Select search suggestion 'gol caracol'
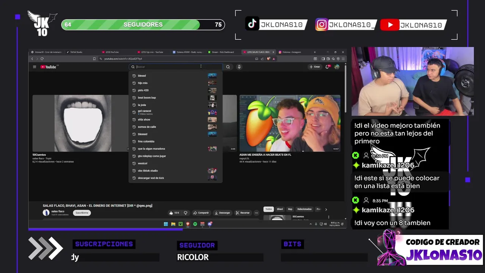The width and height of the screenshot is (485, 273). pyautogui.click(x=175, y=112)
